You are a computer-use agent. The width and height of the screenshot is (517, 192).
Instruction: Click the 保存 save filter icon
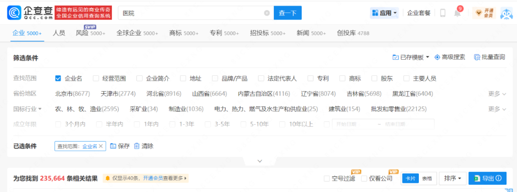point(113,146)
